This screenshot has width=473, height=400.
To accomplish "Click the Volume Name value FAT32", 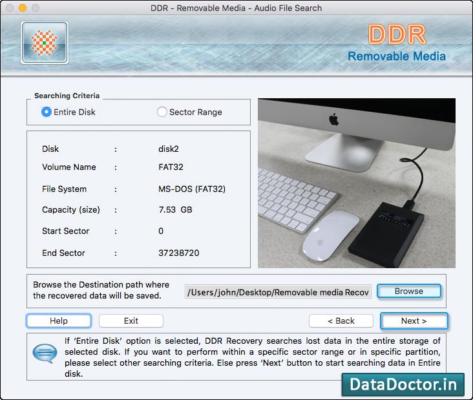I will pyautogui.click(x=171, y=167).
